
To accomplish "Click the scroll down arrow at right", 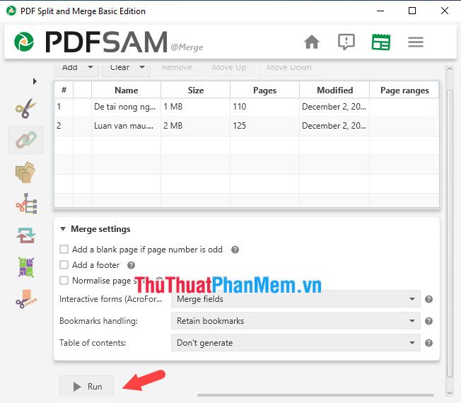I will click(x=450, y=393).
